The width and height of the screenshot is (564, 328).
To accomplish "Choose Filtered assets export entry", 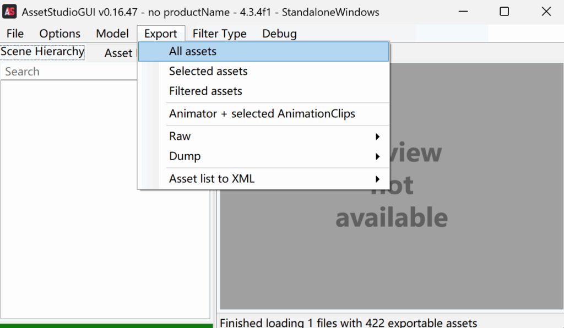I will click(205, 91).
